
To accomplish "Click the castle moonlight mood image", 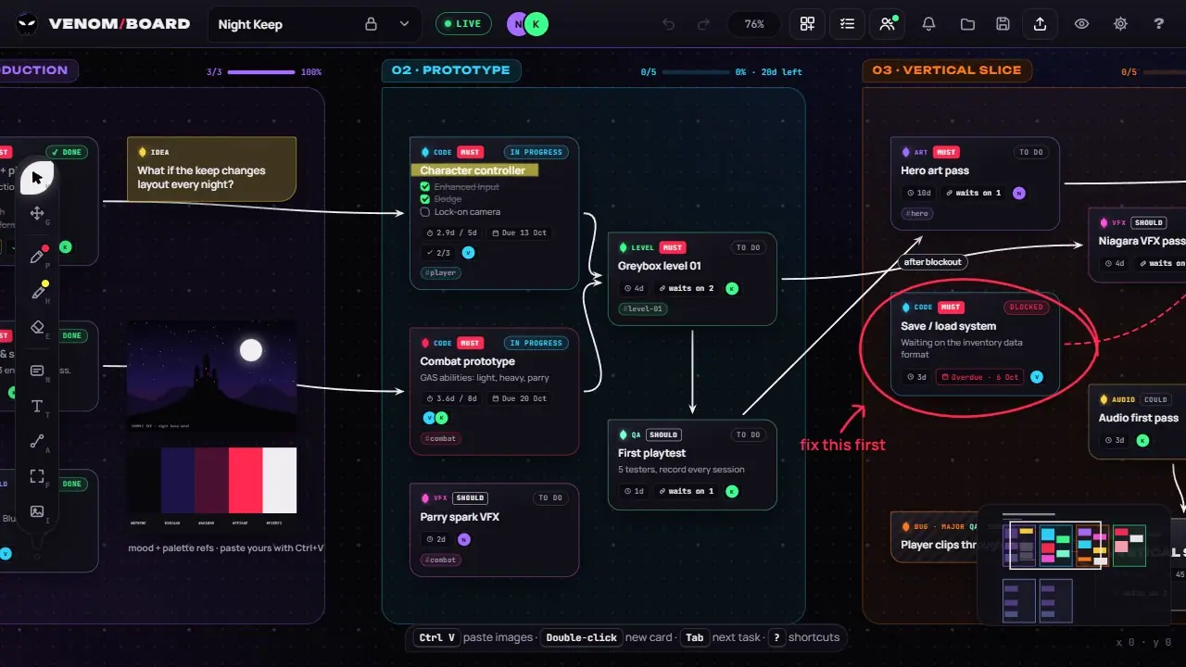I will coord(212,375).
